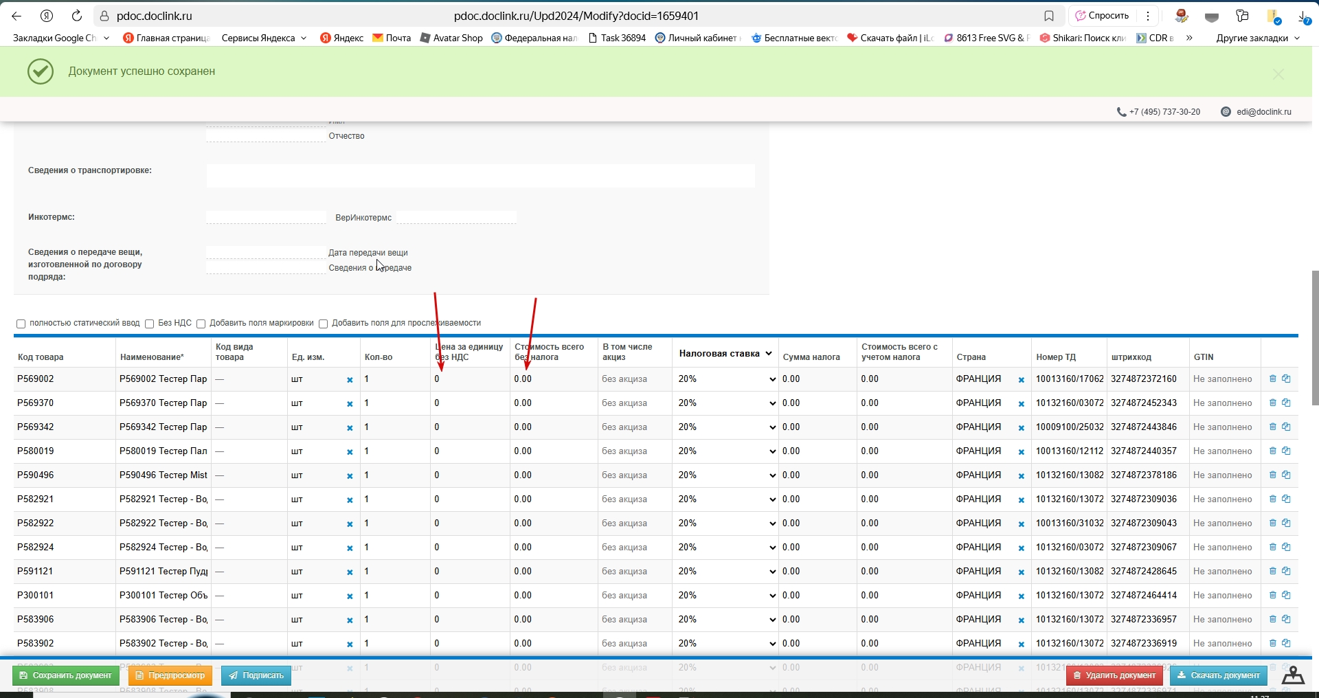Screen dimensions: 1319x698
Task: Click 'Сохранить документ' button
Action: pos(66,675)
